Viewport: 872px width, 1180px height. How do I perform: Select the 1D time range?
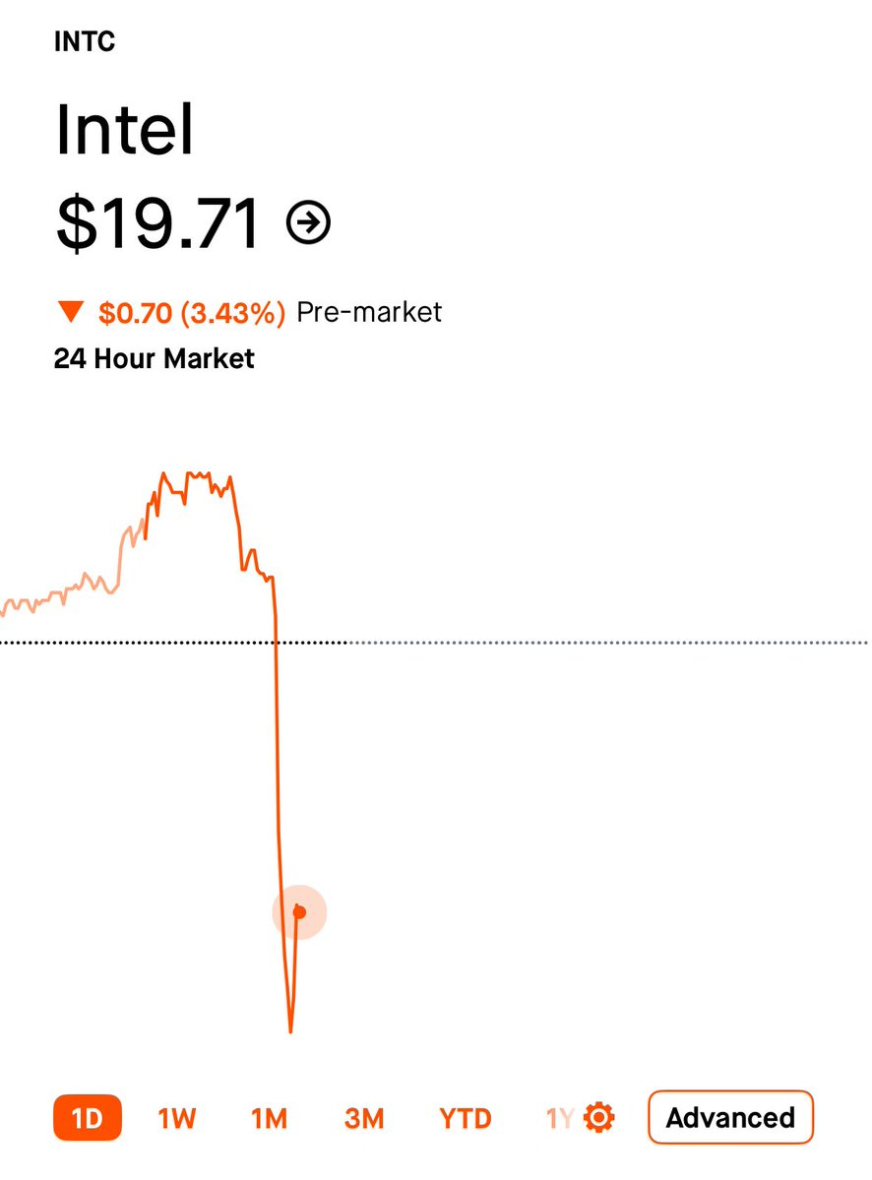(x=88, y=1118)
